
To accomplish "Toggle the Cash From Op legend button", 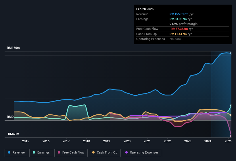I will click(105, 153).
